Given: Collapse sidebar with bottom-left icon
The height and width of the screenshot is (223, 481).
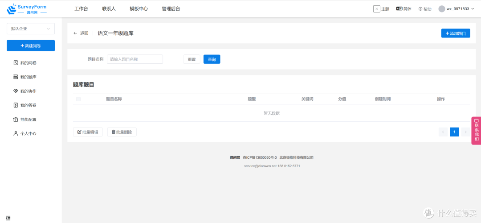Looking at the screenshot, I should [8, 218].
